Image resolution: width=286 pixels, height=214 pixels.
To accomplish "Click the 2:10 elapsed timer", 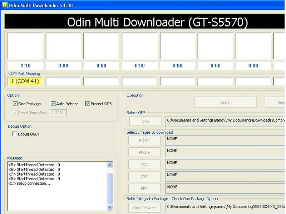I will (25, 66).
